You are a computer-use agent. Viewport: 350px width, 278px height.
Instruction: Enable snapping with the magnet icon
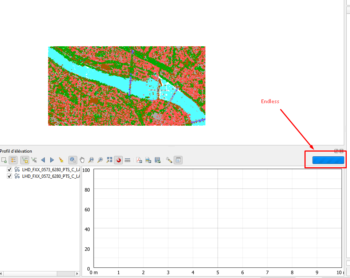(x=118, y=160)
